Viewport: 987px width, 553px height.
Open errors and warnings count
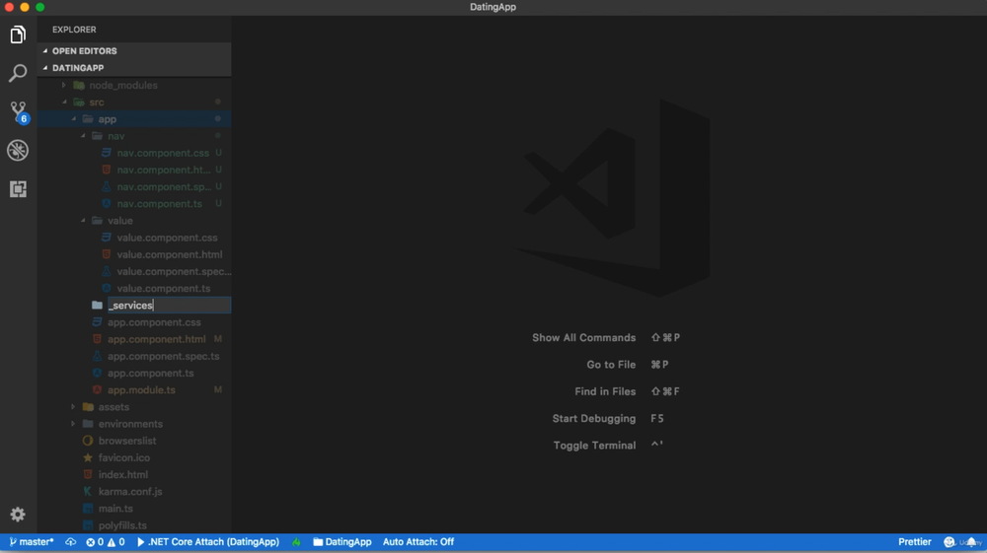106,542
